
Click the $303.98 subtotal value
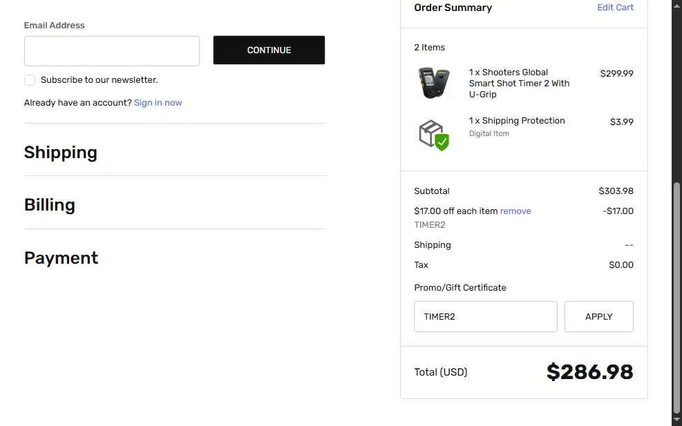pyautogui.click(x=616, y=191)
